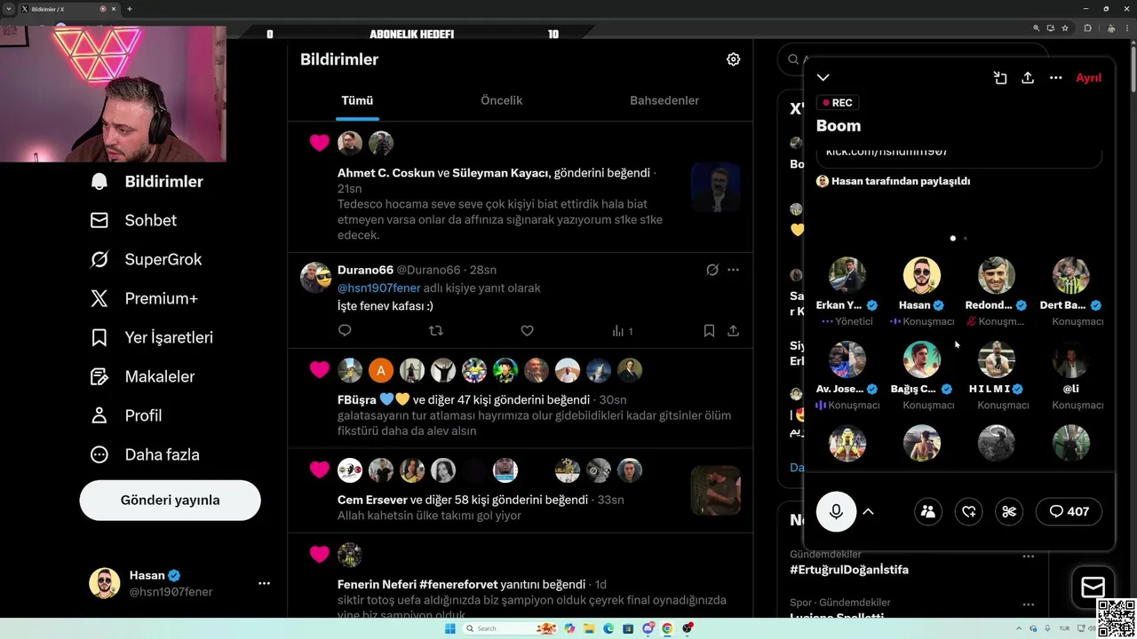Open the 407 comments in Space
The height and width of the screenshot is (639, 1137).
pyautogui.click(x=1069, y=511)
